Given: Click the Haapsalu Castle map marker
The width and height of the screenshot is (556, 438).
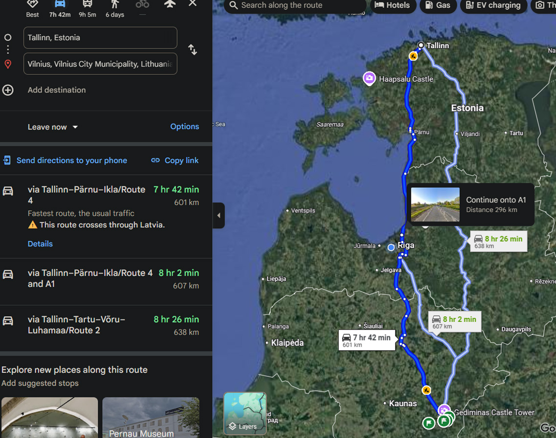Looking at the screenshot, I should [x=369, y=78].
